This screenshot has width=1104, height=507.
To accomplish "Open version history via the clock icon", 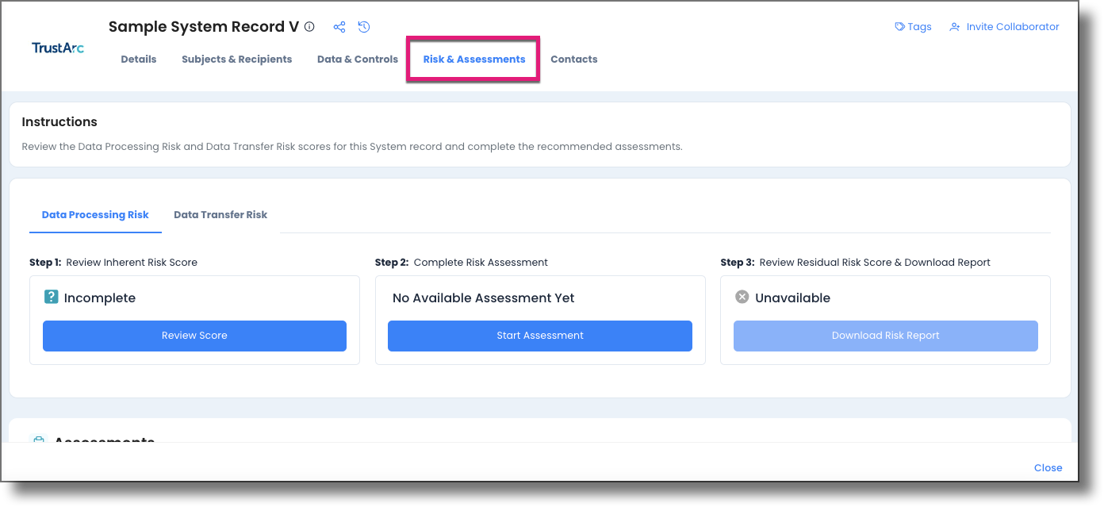I will click(363, 26).
